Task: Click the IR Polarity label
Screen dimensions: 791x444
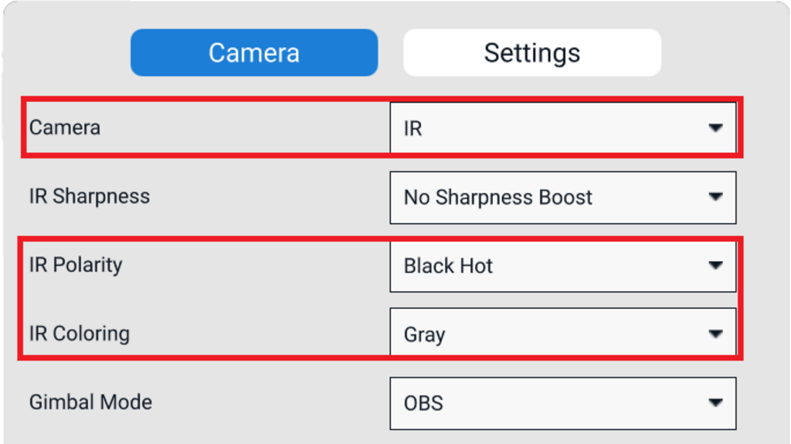Action: tap(76, 265)
